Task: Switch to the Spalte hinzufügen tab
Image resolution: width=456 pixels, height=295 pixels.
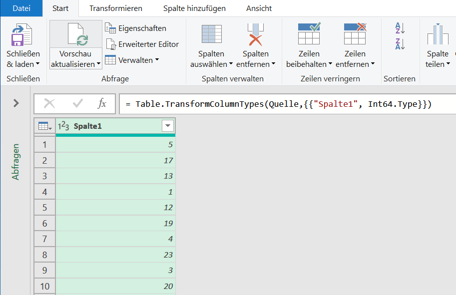Action: tap(194, 8)
